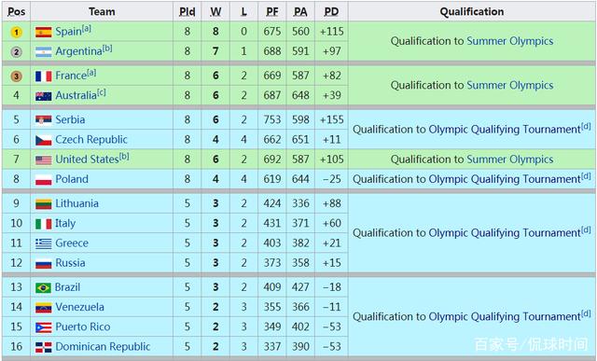Click footnote [b] next to United States
The width and height of the screenshot is (597, 361).
(124, 156)
